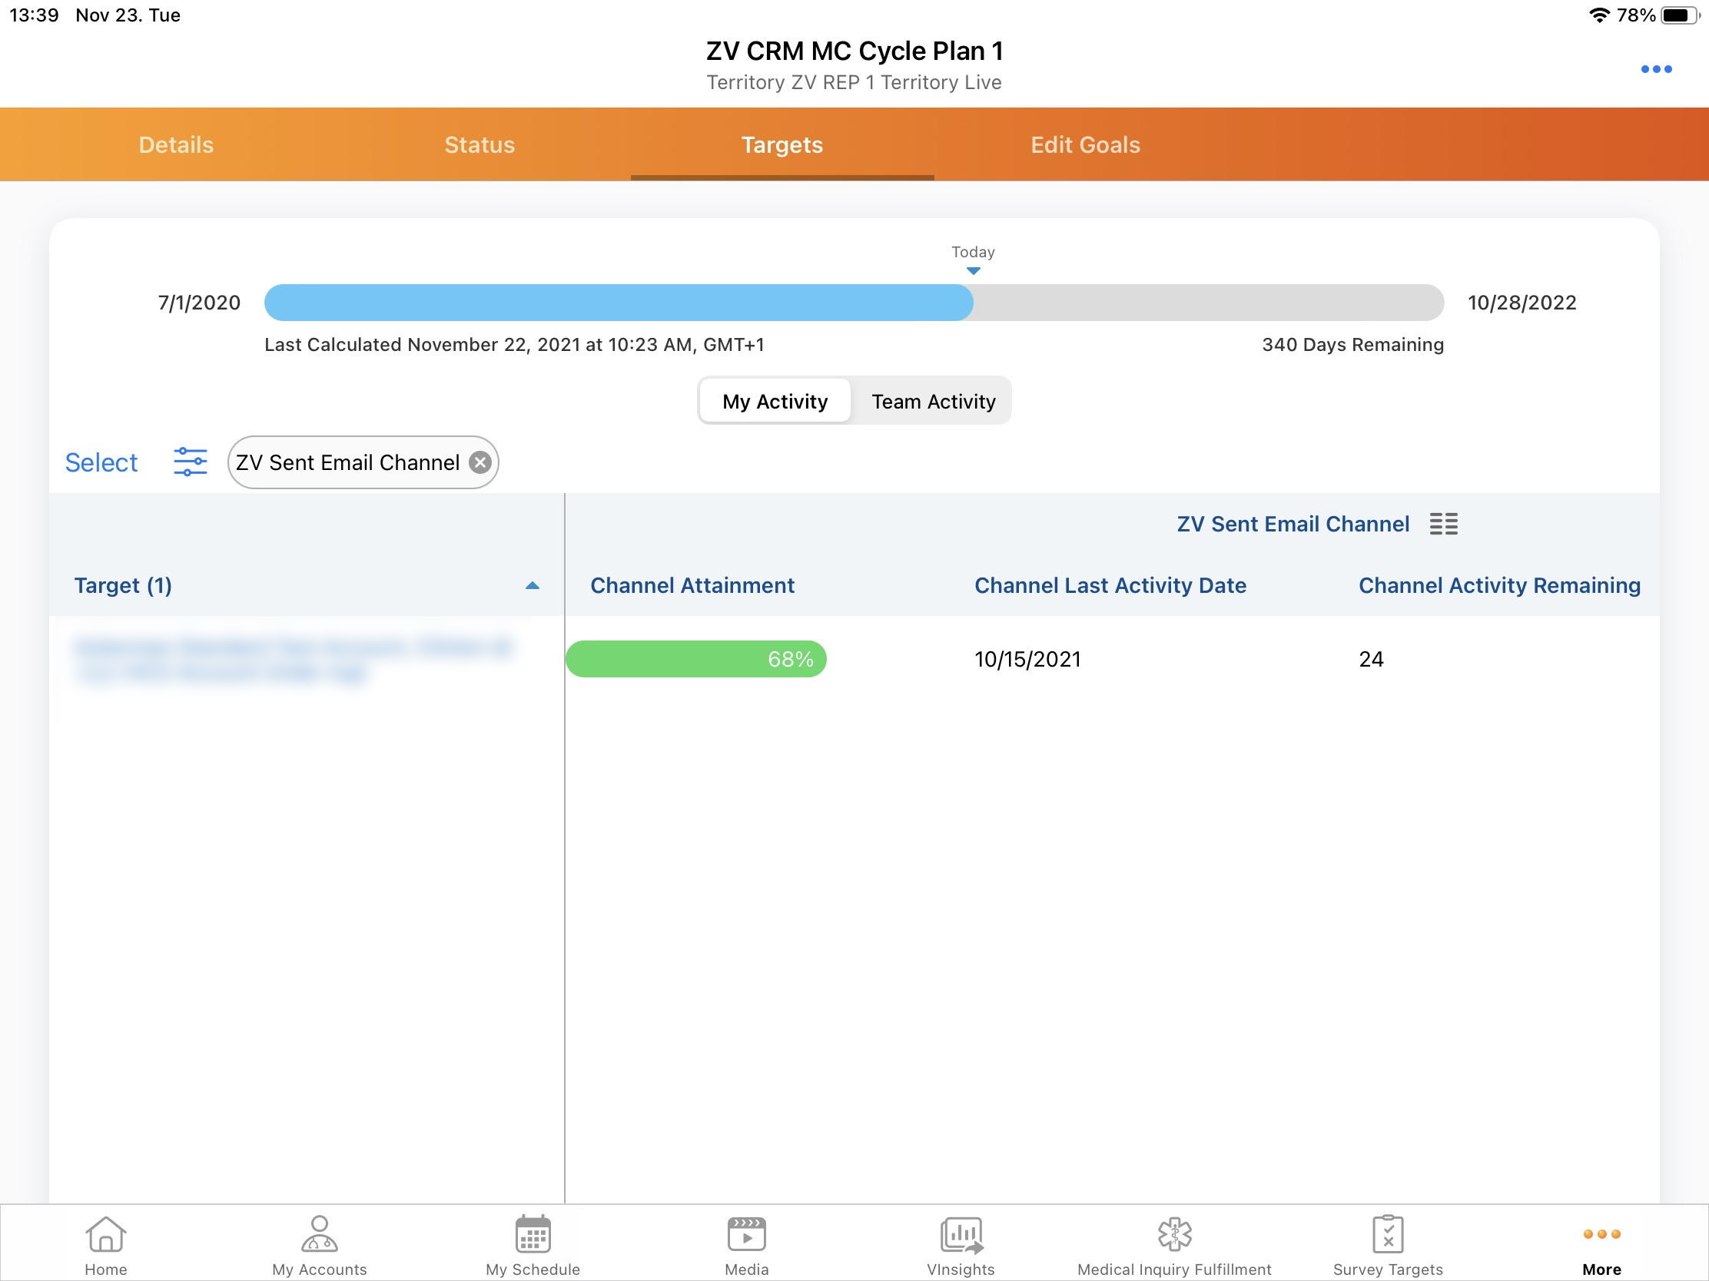Open column layout icon beside channel name

(1442, 524)
